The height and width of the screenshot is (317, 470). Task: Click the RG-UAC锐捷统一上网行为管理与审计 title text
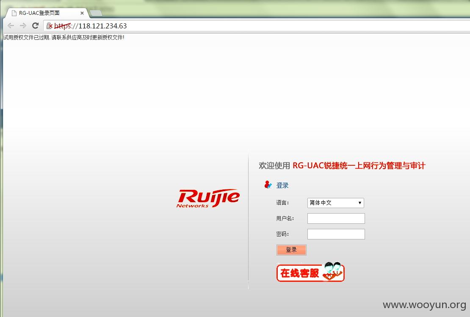(x=359, y=166)
